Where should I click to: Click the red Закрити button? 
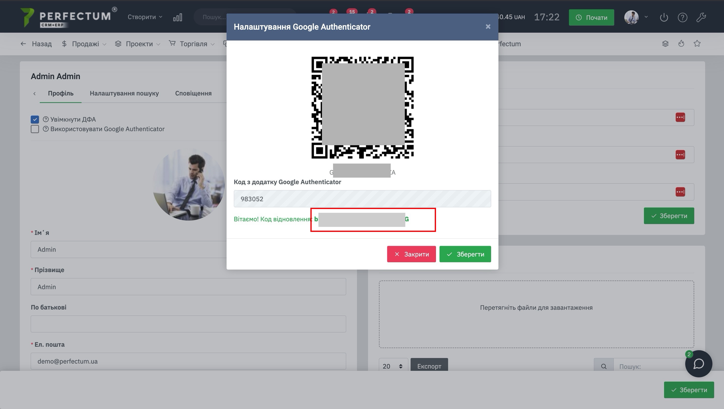click(x=411, y=254)
